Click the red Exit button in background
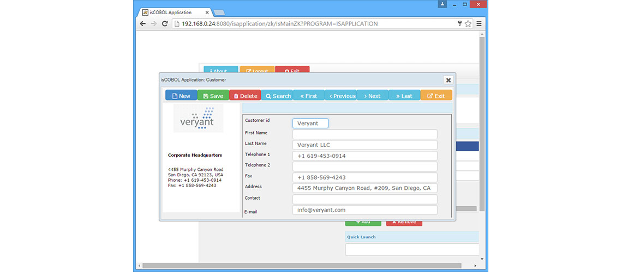This screenshot has width=622, height=272. click(292, 70)
